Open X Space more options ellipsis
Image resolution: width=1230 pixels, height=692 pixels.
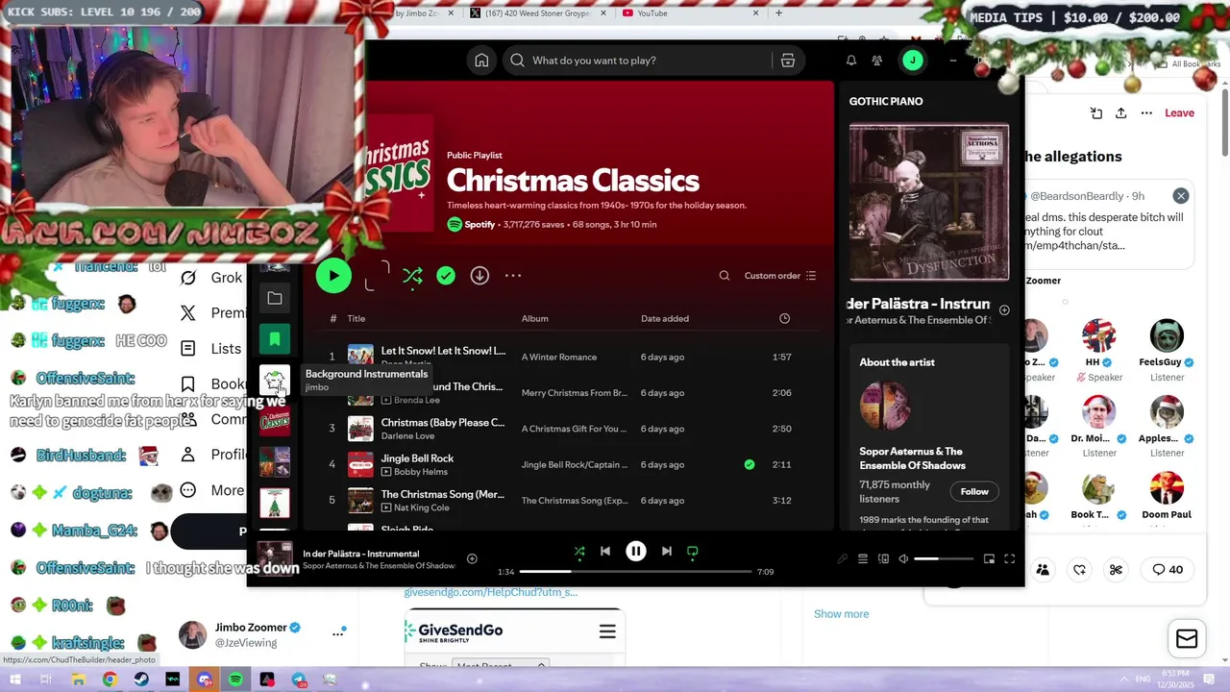coord(1146,112)
